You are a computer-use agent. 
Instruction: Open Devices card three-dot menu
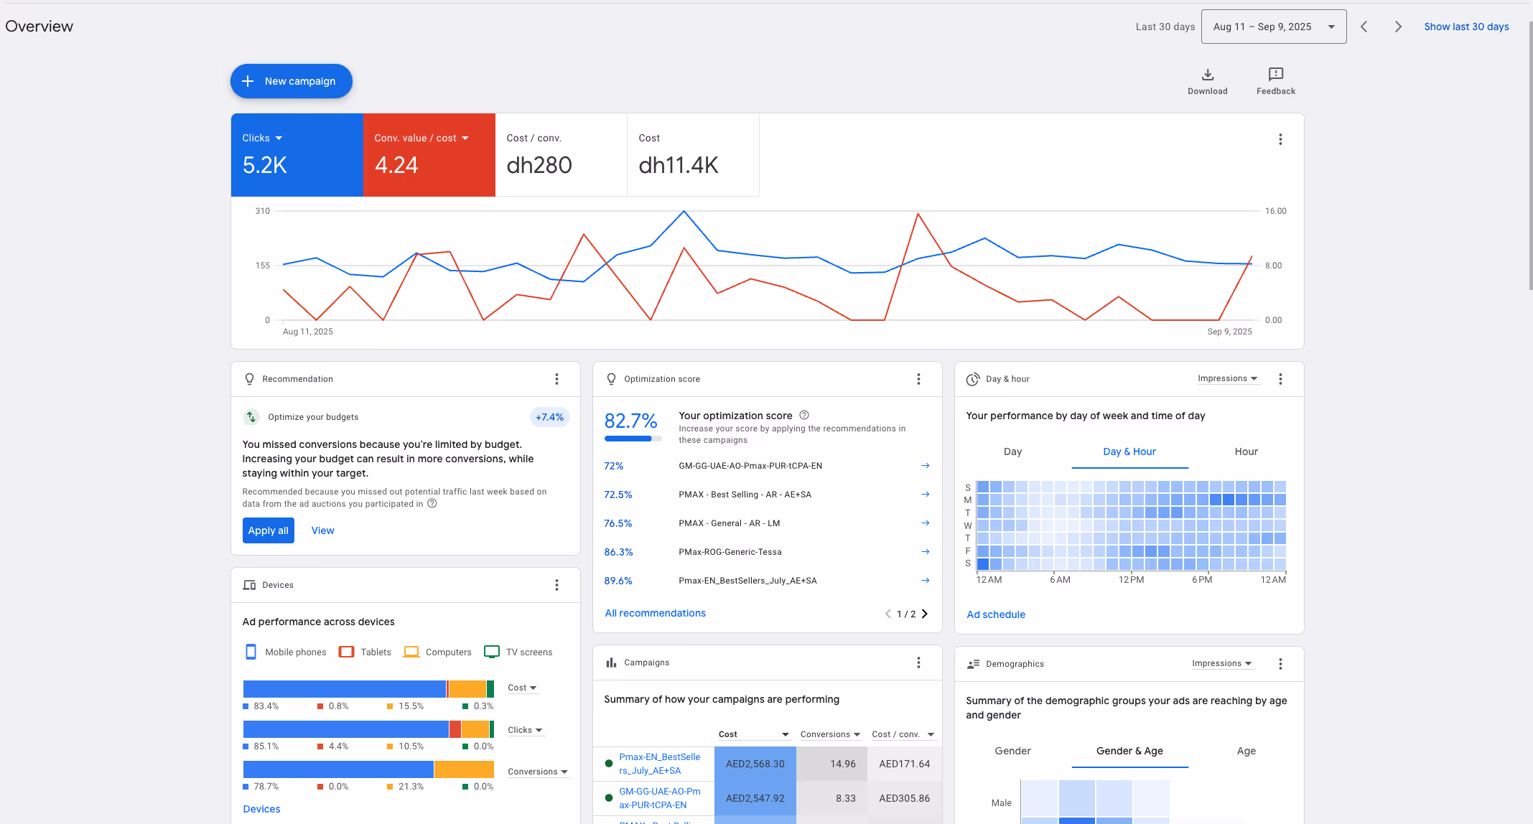[556, 585]
